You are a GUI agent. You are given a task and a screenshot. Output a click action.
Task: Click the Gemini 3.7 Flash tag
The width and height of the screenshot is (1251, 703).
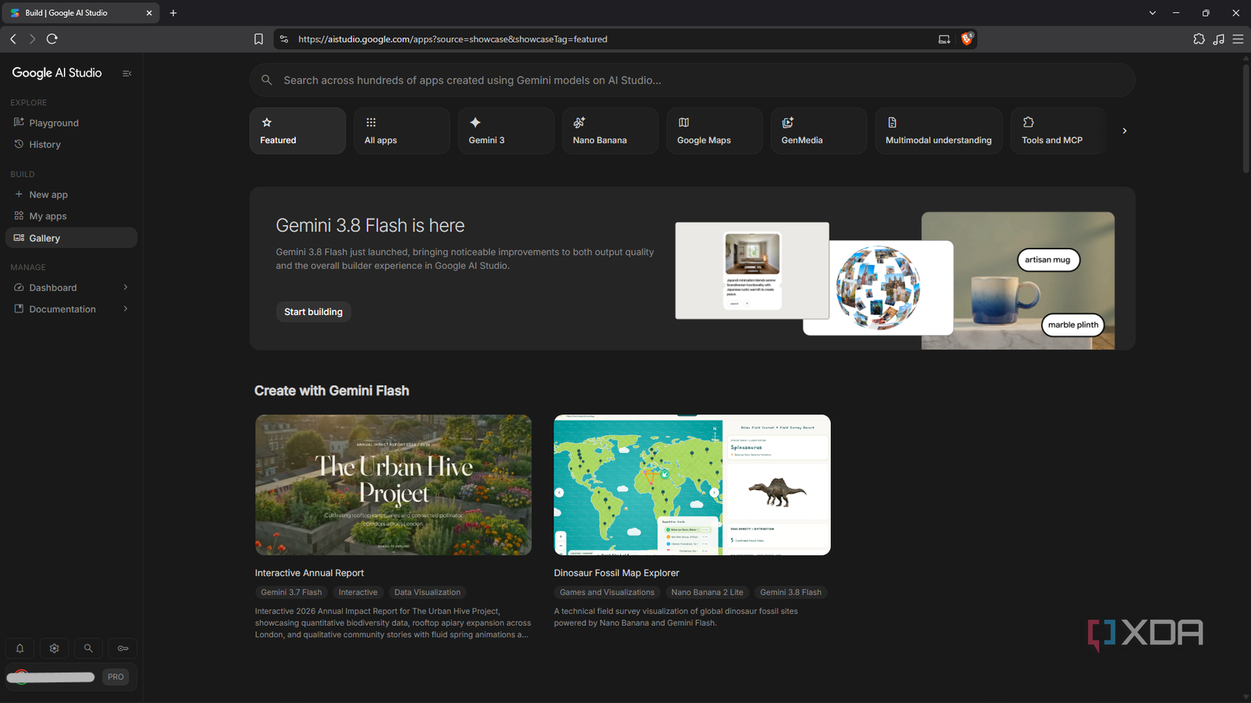pyautogui.click(x=291, y=592)
